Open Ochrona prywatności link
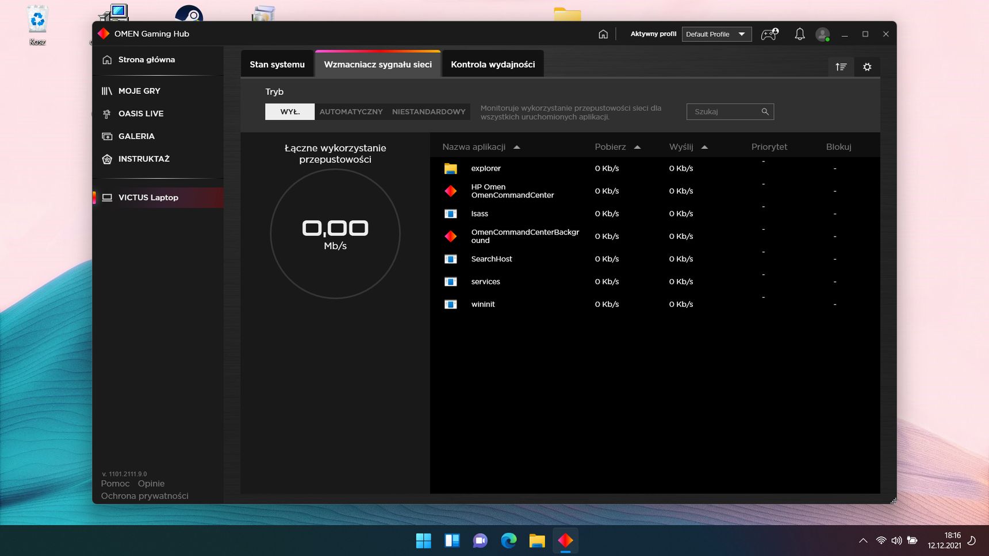This screenshot has width=989, height=556. (145, 496)
